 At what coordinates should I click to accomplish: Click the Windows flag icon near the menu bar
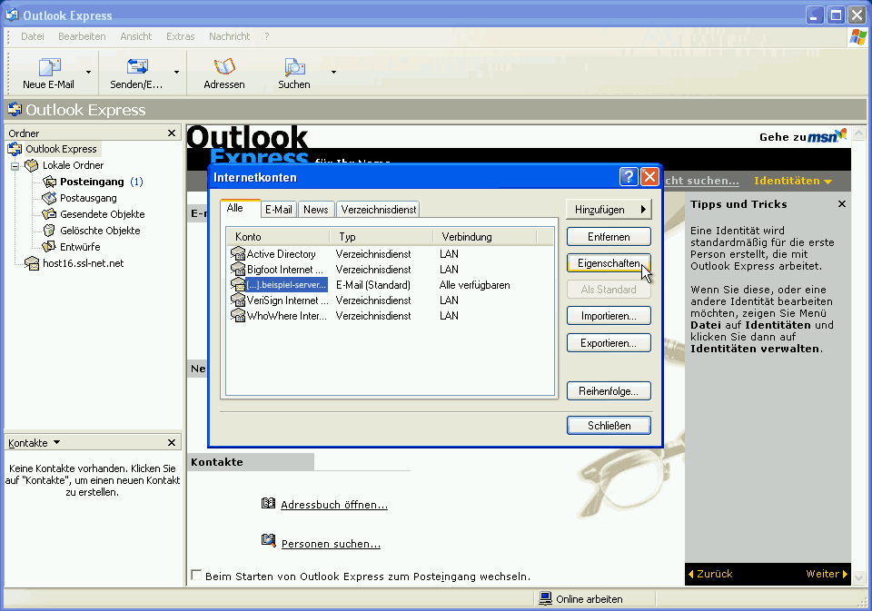(x=857, y=36)
